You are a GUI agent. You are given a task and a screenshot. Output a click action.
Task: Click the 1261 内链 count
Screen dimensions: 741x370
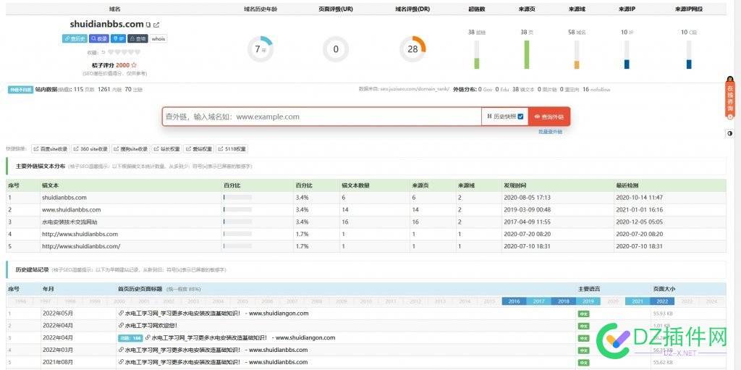click(110, 90)
